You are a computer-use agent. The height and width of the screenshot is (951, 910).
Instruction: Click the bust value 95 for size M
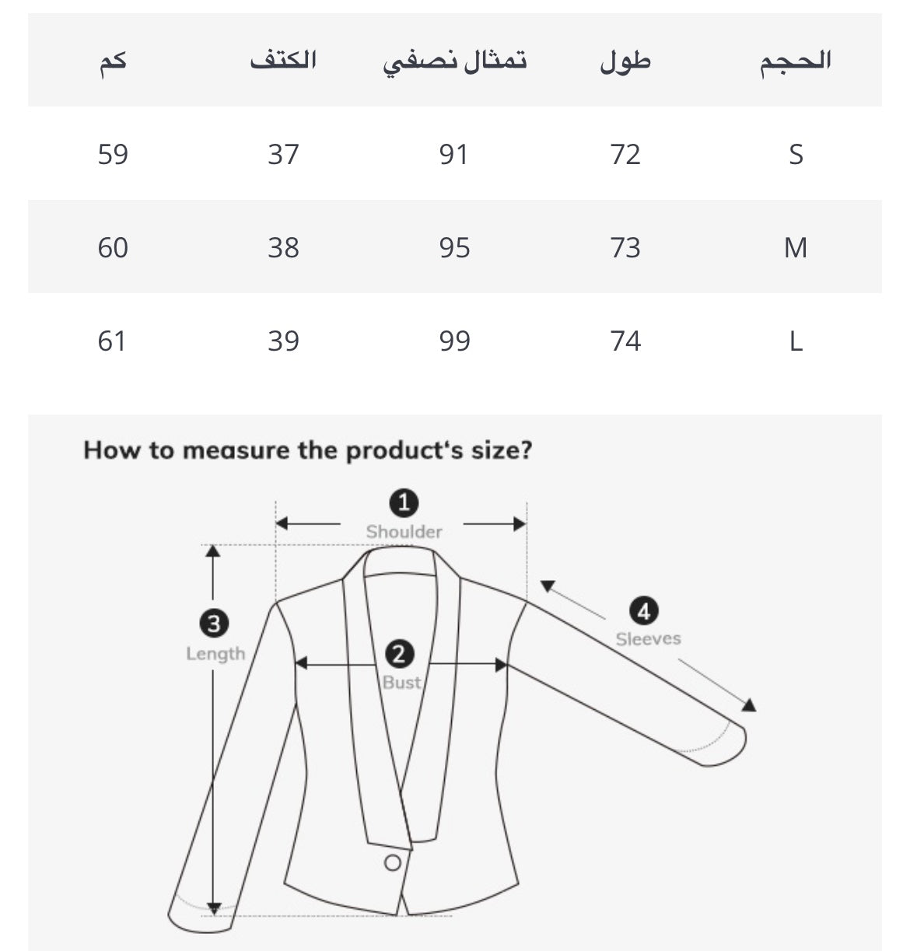coord(454,247)
